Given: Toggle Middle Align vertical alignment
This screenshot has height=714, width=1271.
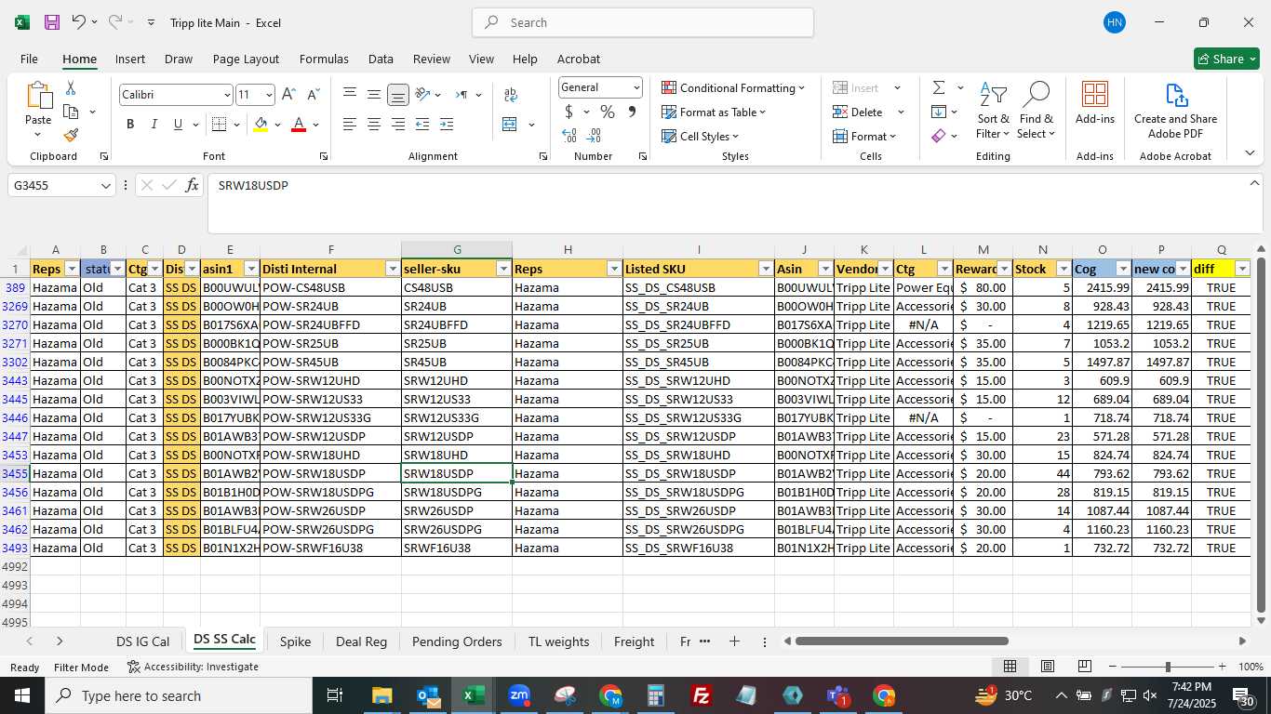Looking at the screenshot, I should tap(374, 95).
